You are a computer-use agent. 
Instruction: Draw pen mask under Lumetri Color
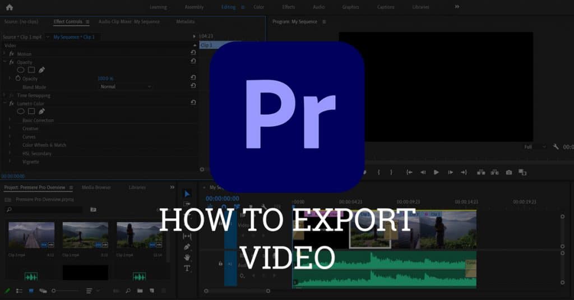coord(41,112)
